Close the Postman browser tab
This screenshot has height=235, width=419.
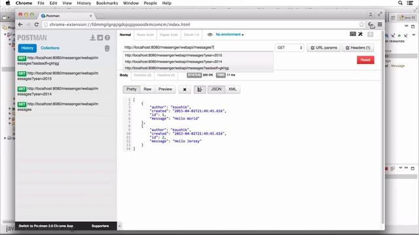(x=90, y=16)
